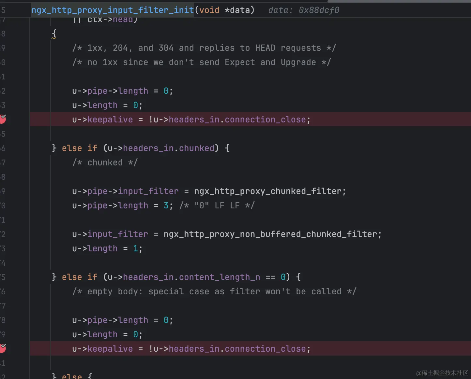Click the void *data parameter in the header
The height and width of the screenshot is (379, 471).
[225, 10]
